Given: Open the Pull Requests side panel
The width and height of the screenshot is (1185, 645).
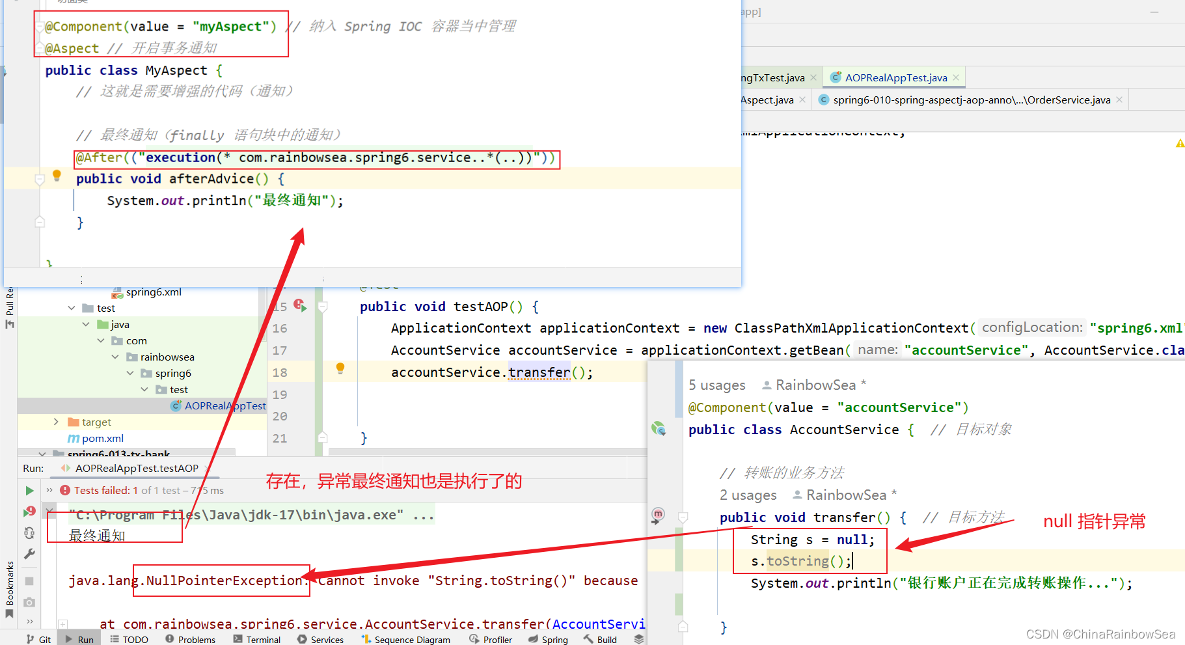Looking at the screenshot, I should (x=10, y=301).
